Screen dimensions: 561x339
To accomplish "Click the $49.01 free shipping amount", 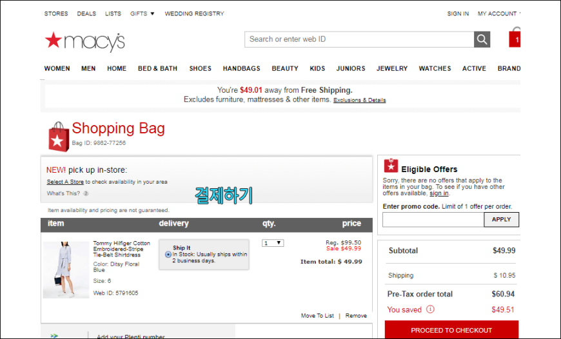I will coord(251,90).
